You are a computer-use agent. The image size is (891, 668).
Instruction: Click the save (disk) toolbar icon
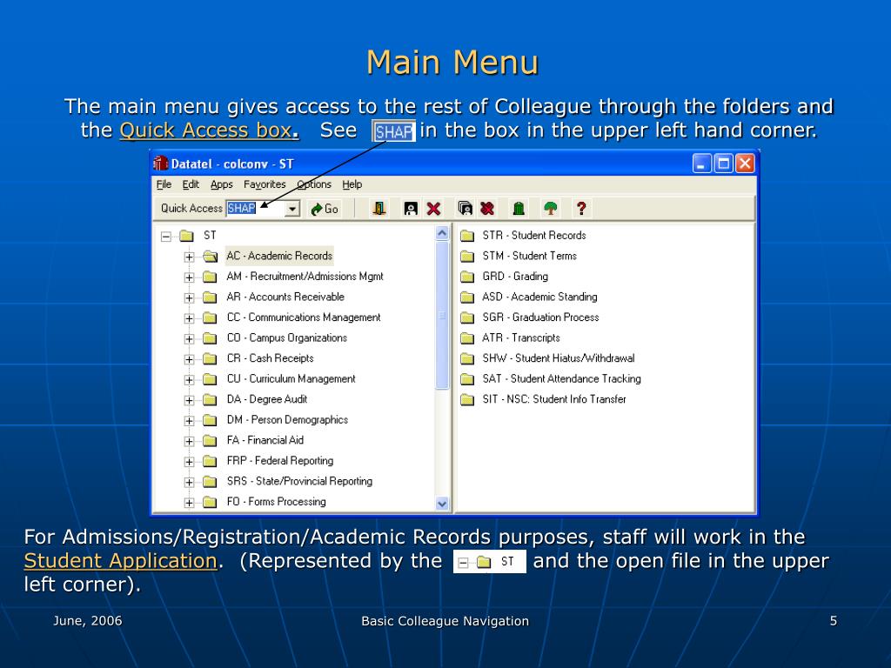pyautogui.click(x=411, y=209)
